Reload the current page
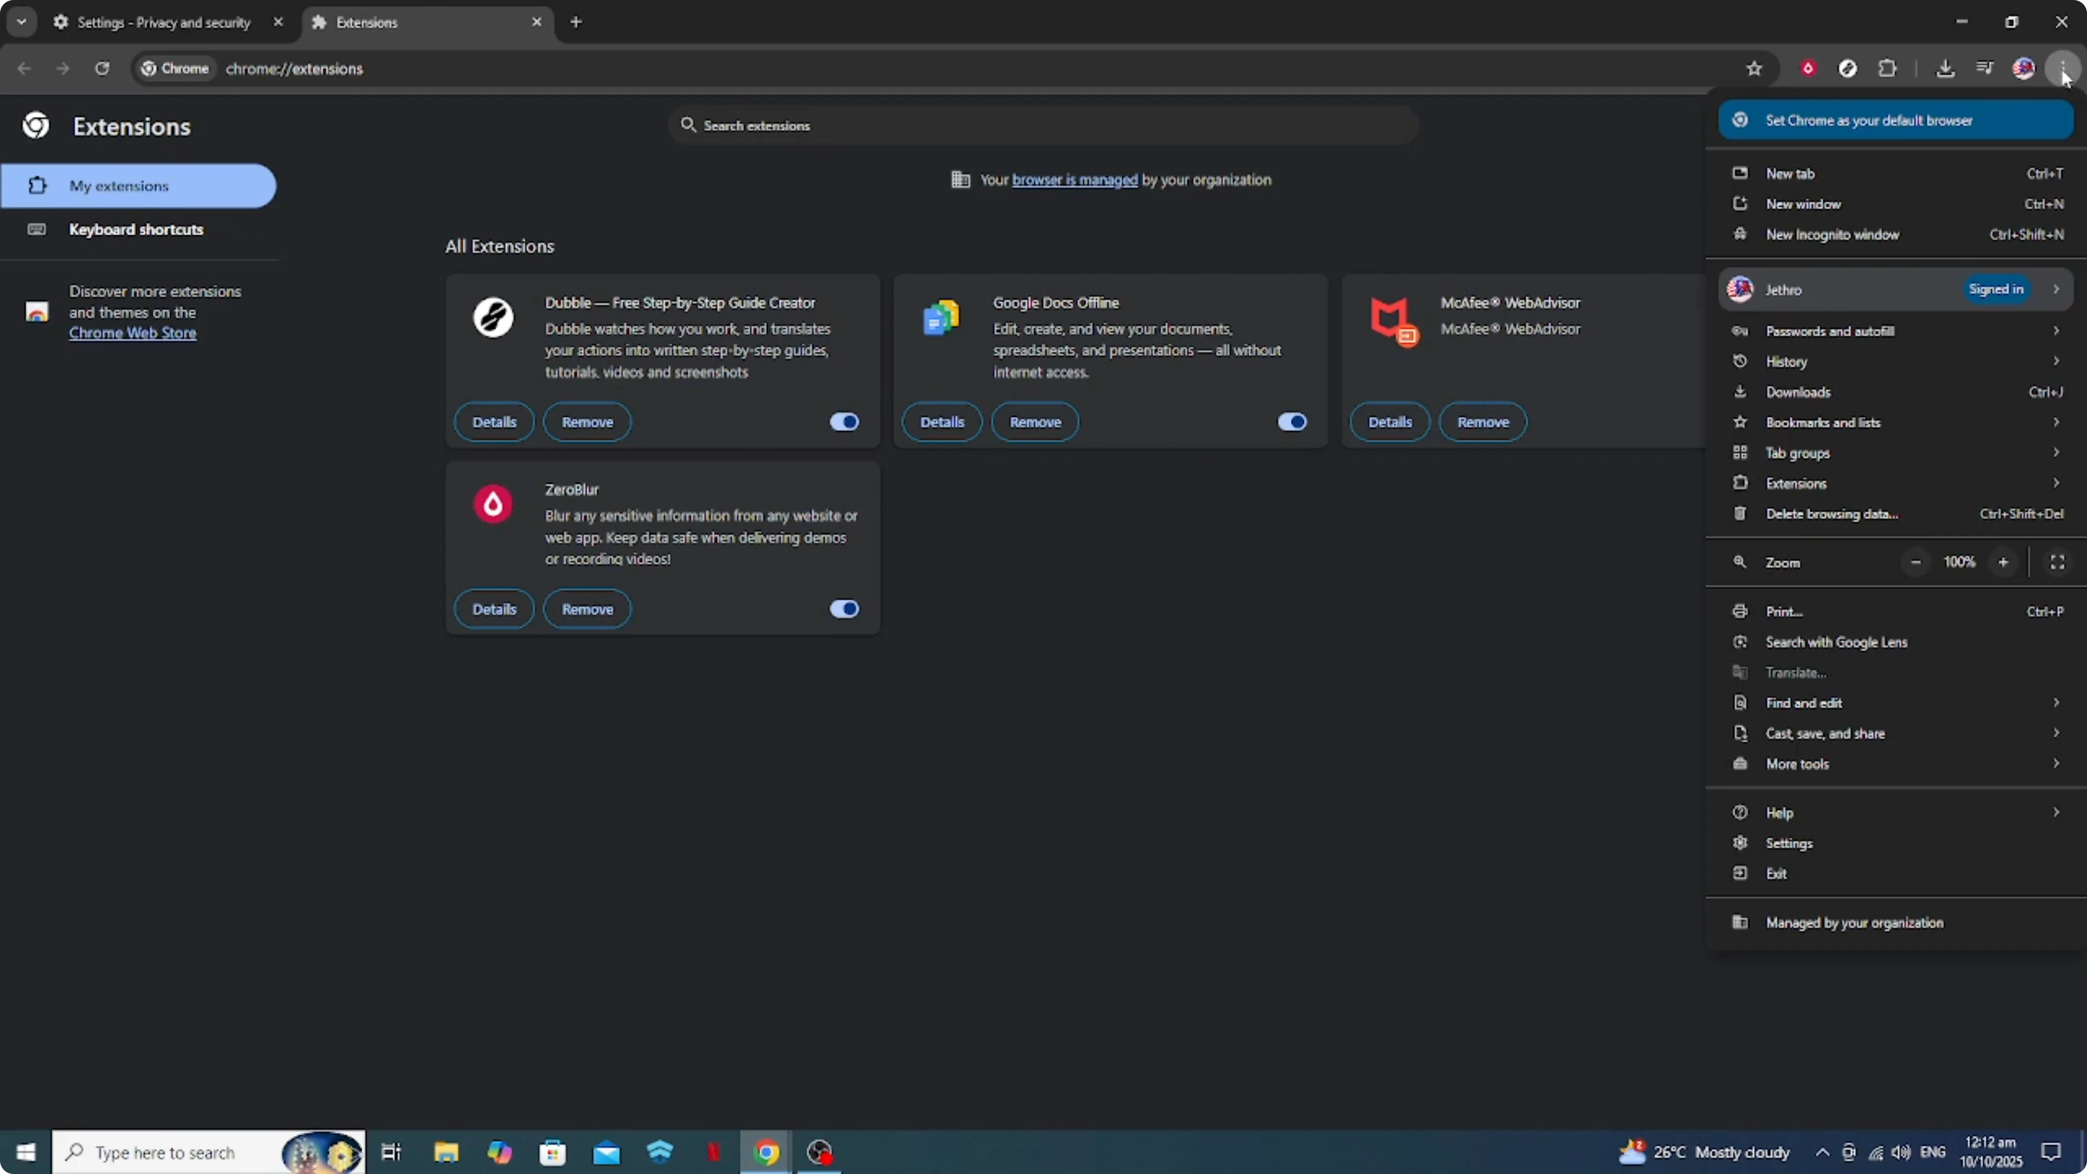The image size is (2087, 1174). click(x=102, y=69)
